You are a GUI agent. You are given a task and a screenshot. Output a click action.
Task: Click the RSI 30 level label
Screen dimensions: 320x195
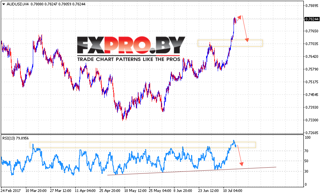tap(306, 171)
